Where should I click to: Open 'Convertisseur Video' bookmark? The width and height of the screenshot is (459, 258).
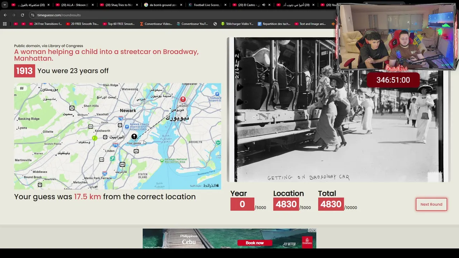click(156, 24)
